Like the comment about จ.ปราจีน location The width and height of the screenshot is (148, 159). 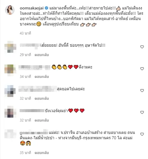point(142,134)
